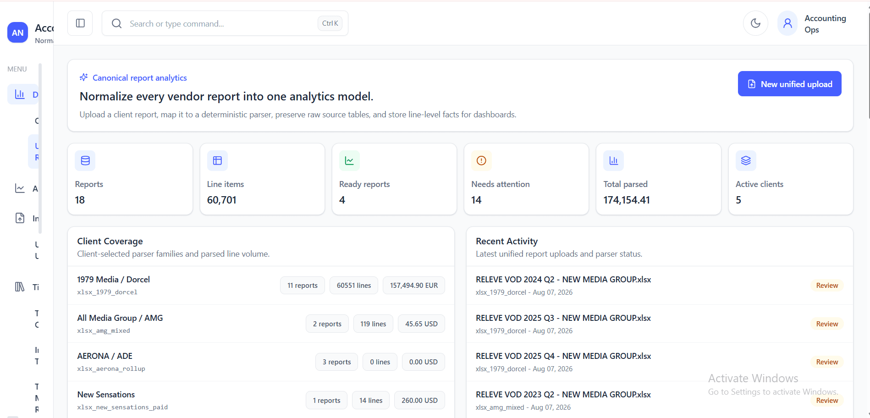The width and height of the screenshot is (870, 418).
Task: Open the New Sensations client row
Action: (261, 400)
